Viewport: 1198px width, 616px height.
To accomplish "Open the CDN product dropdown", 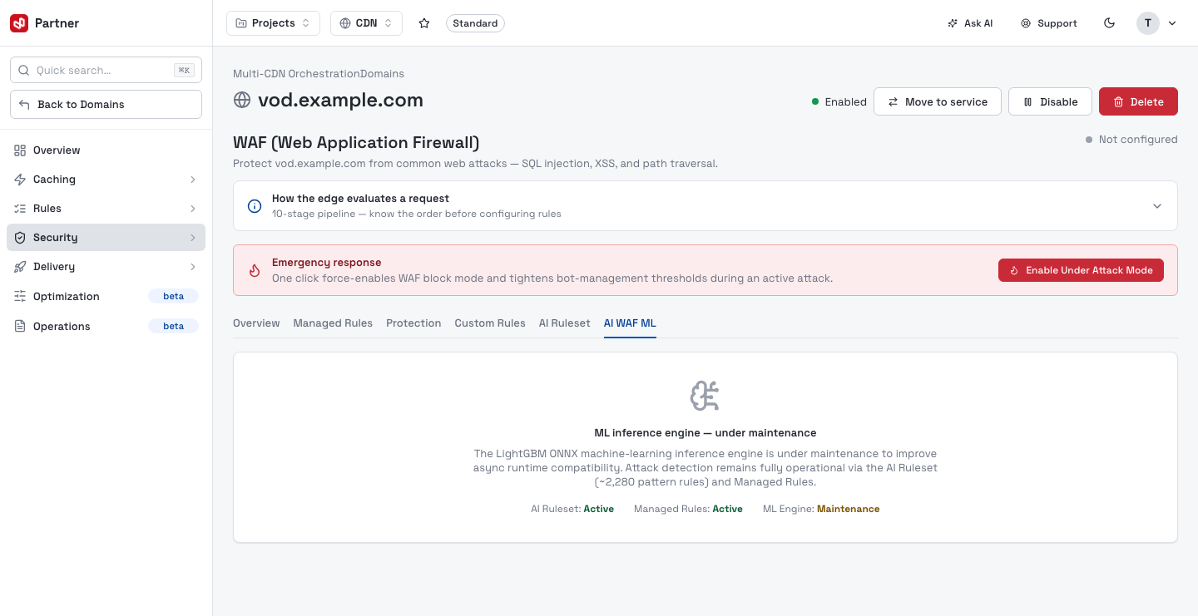I will pyautogui.click(x=366, y=23).
